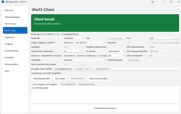The width and height of the screenshot is (181, 114).
Task: Open the Systemprüfung section
Action: [15, 51]
